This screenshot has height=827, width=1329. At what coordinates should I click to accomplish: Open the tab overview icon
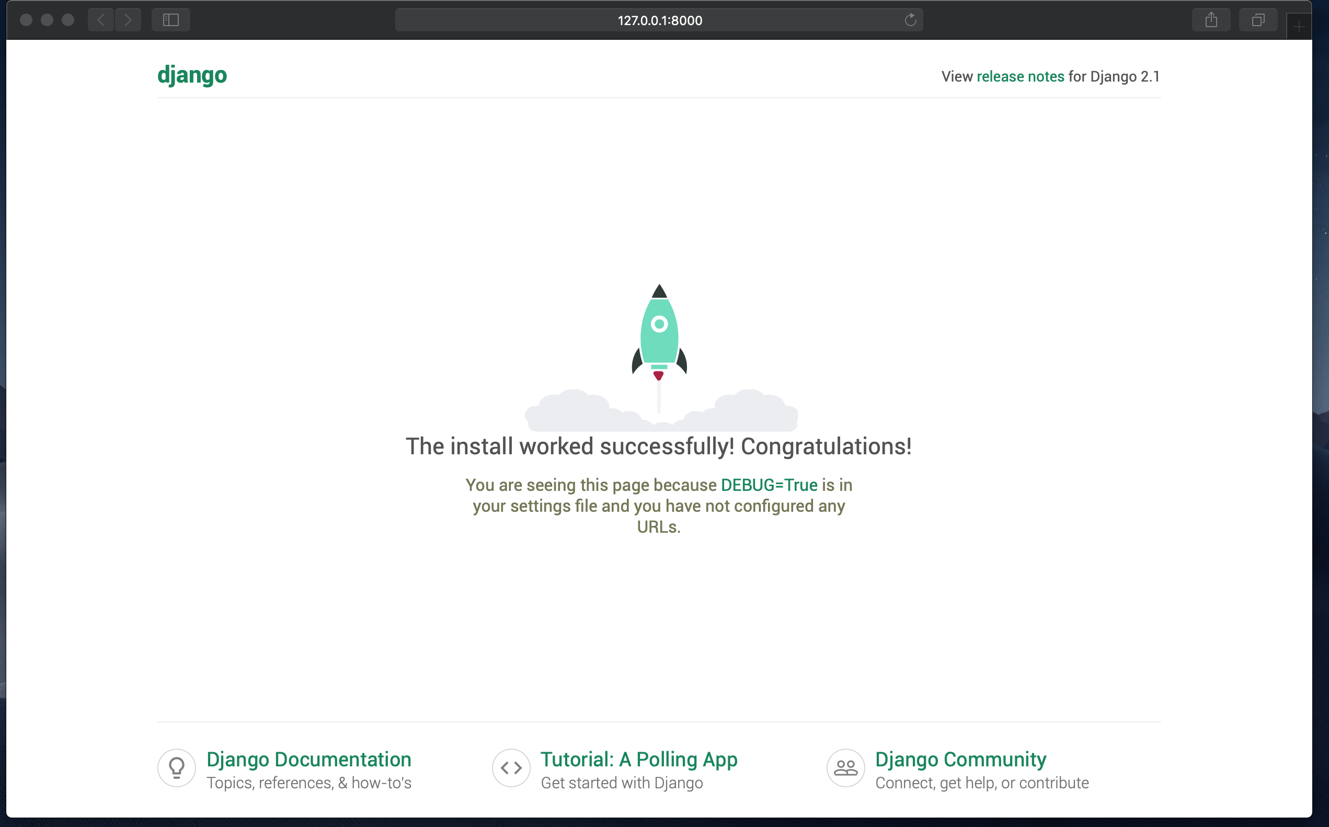click(x=1258, y=20)
